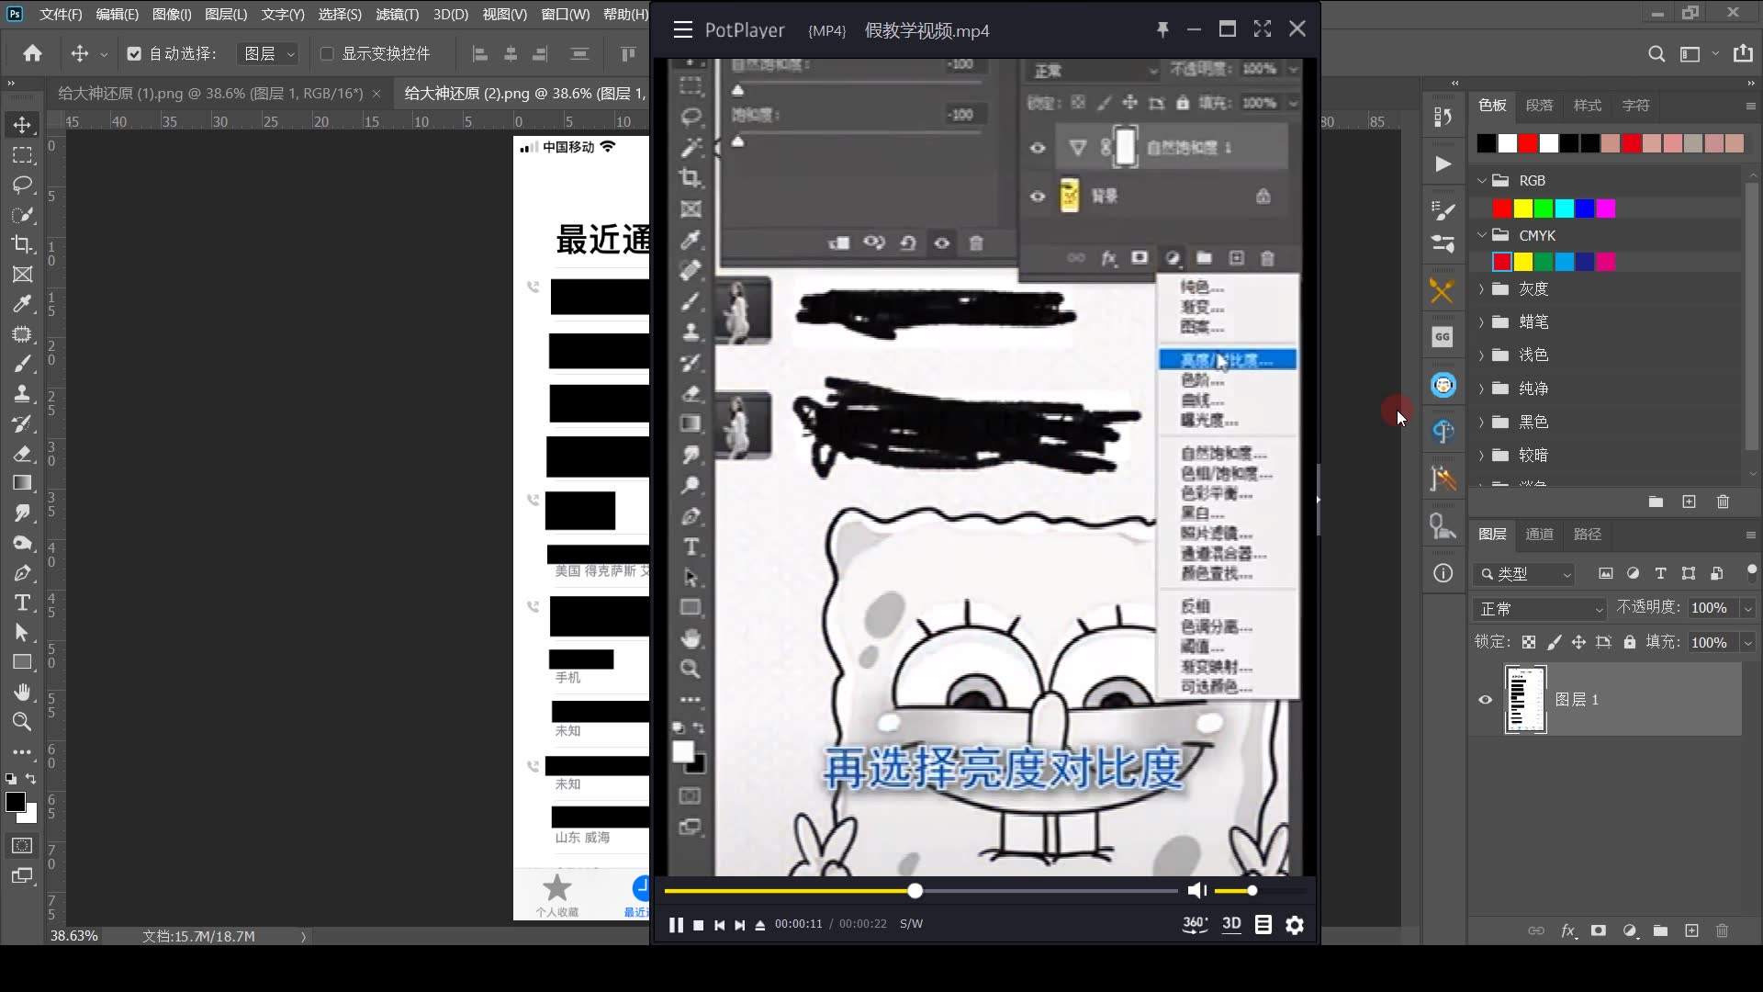Expand the 蜡笔 swatch folder
1763x992 pixels.
coord(1481,321)
